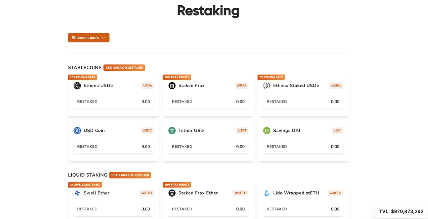
Task: Click the RESTAKED row in Staked Frax card
Action: point(208,102)
